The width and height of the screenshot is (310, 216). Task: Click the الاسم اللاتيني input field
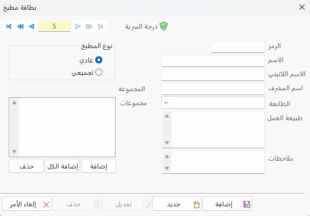tap(213, 75)
